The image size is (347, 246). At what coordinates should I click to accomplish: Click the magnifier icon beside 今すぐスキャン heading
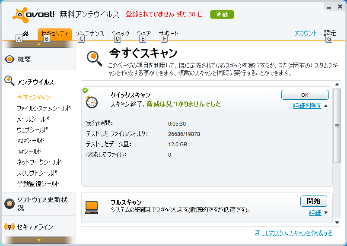pos(95,59)
